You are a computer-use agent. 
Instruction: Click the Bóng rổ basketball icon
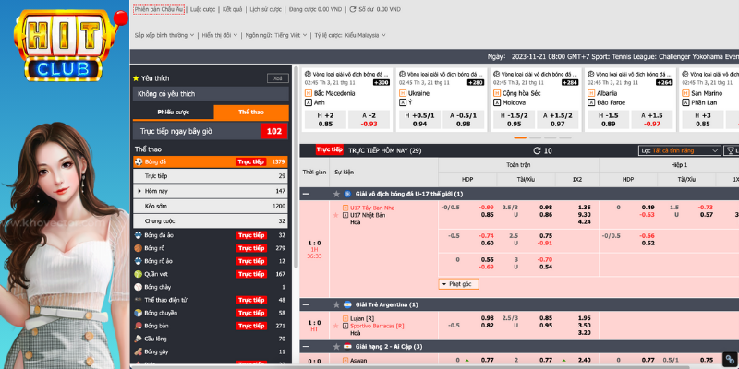[138, 248]
